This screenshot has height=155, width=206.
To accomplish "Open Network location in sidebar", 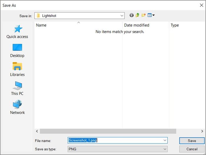I will (17, 107).
